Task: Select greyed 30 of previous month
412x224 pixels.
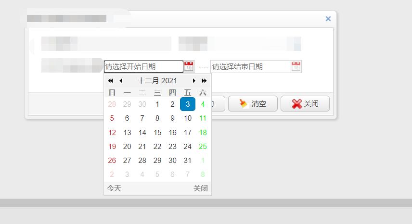Action: point(142,104)
